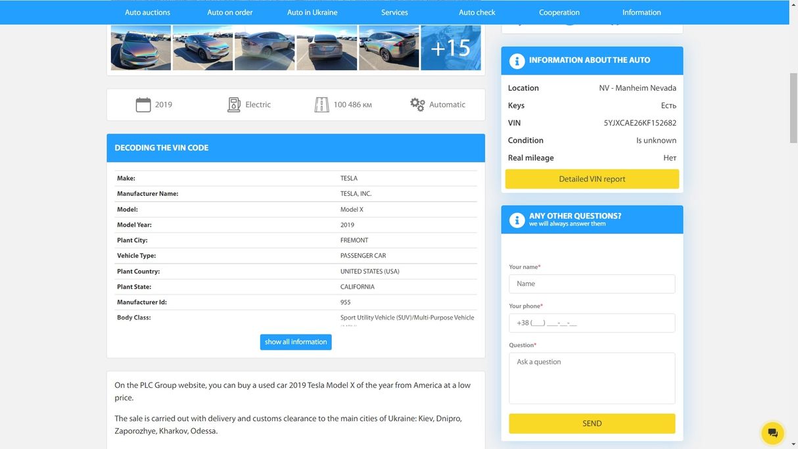The height and width of the screenshot is (449, 798).
Task: Focus the Your phone input field
Action: (592, 323)
